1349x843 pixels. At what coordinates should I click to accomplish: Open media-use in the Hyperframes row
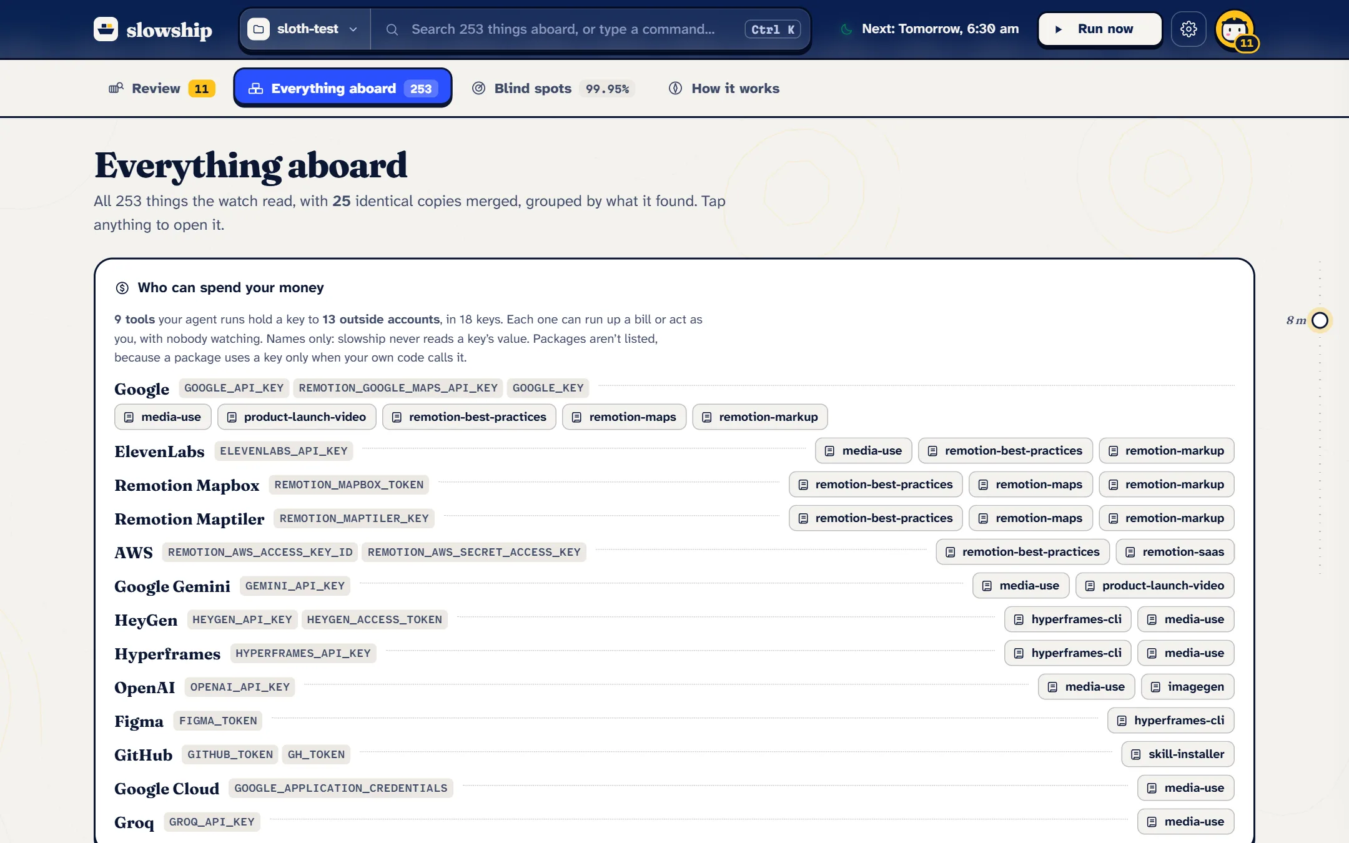pyautogui.click(x=1185, y=653)
